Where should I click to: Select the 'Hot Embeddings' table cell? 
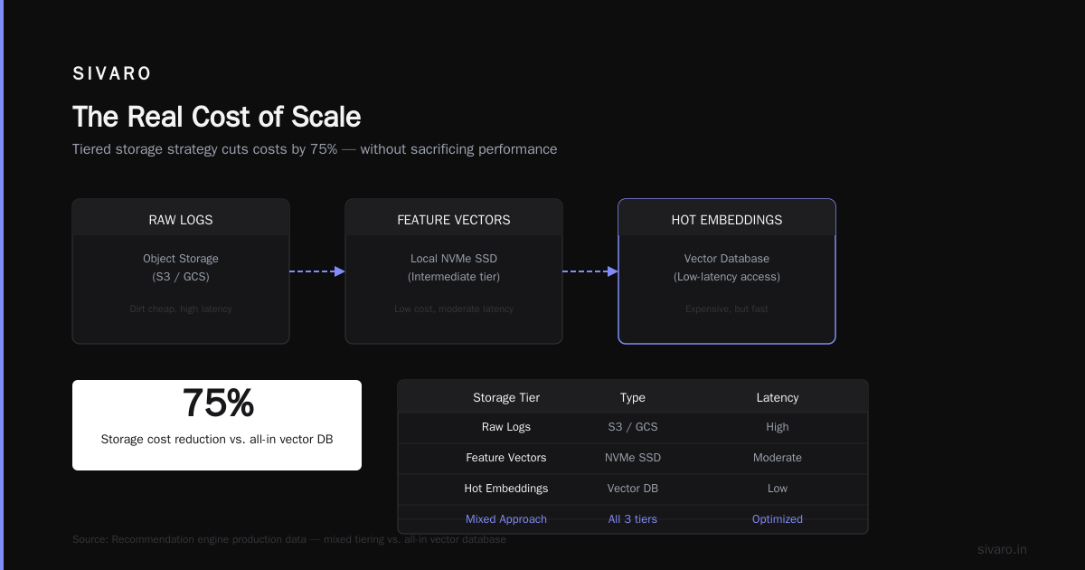pos(506,489)
